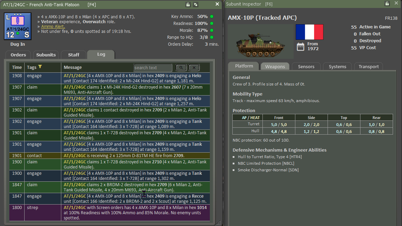Click the Tags filter funnel icon
Viewport: 402px width, 226px height.
pyautogui.click(x=40, y=67)
